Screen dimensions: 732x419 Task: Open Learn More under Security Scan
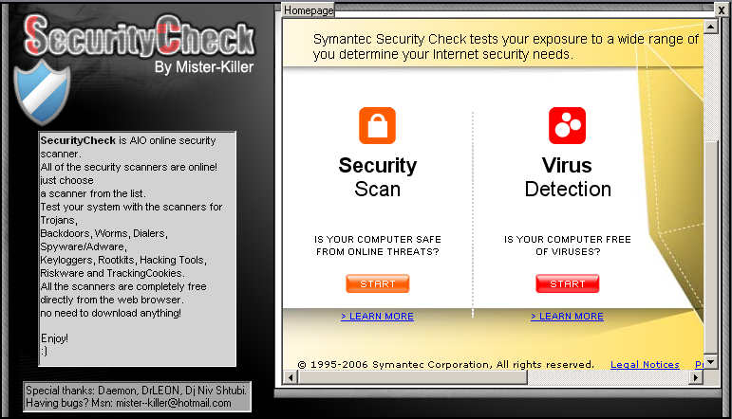coord(377,316)
